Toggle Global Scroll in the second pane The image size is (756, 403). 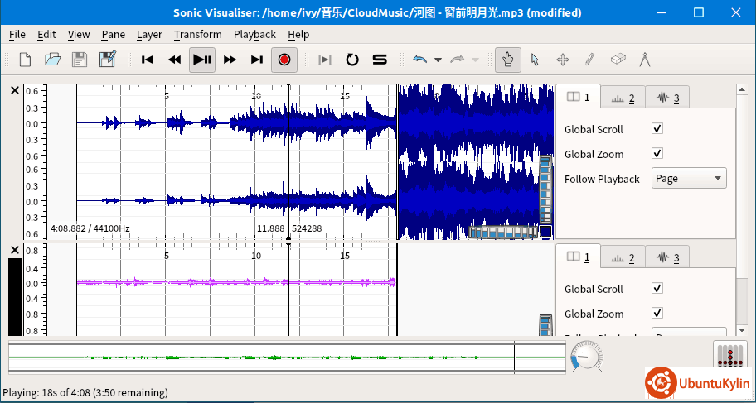[x=657, y=289]
